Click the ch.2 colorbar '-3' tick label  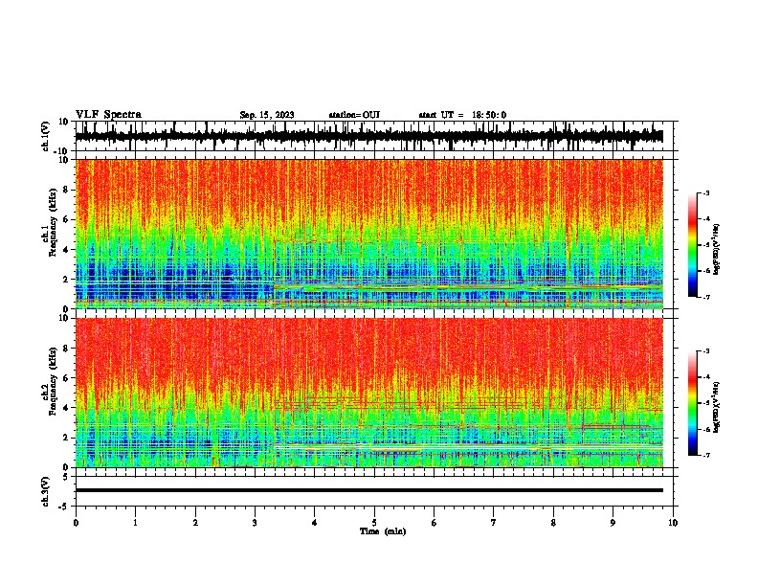point(706,351)
